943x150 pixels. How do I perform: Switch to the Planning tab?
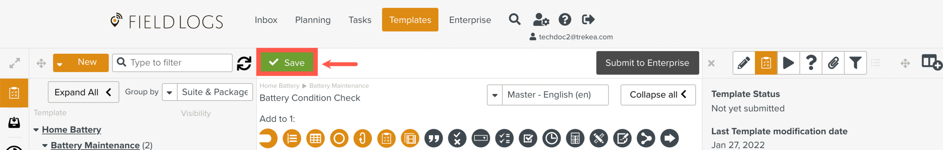tap(313, 20)
